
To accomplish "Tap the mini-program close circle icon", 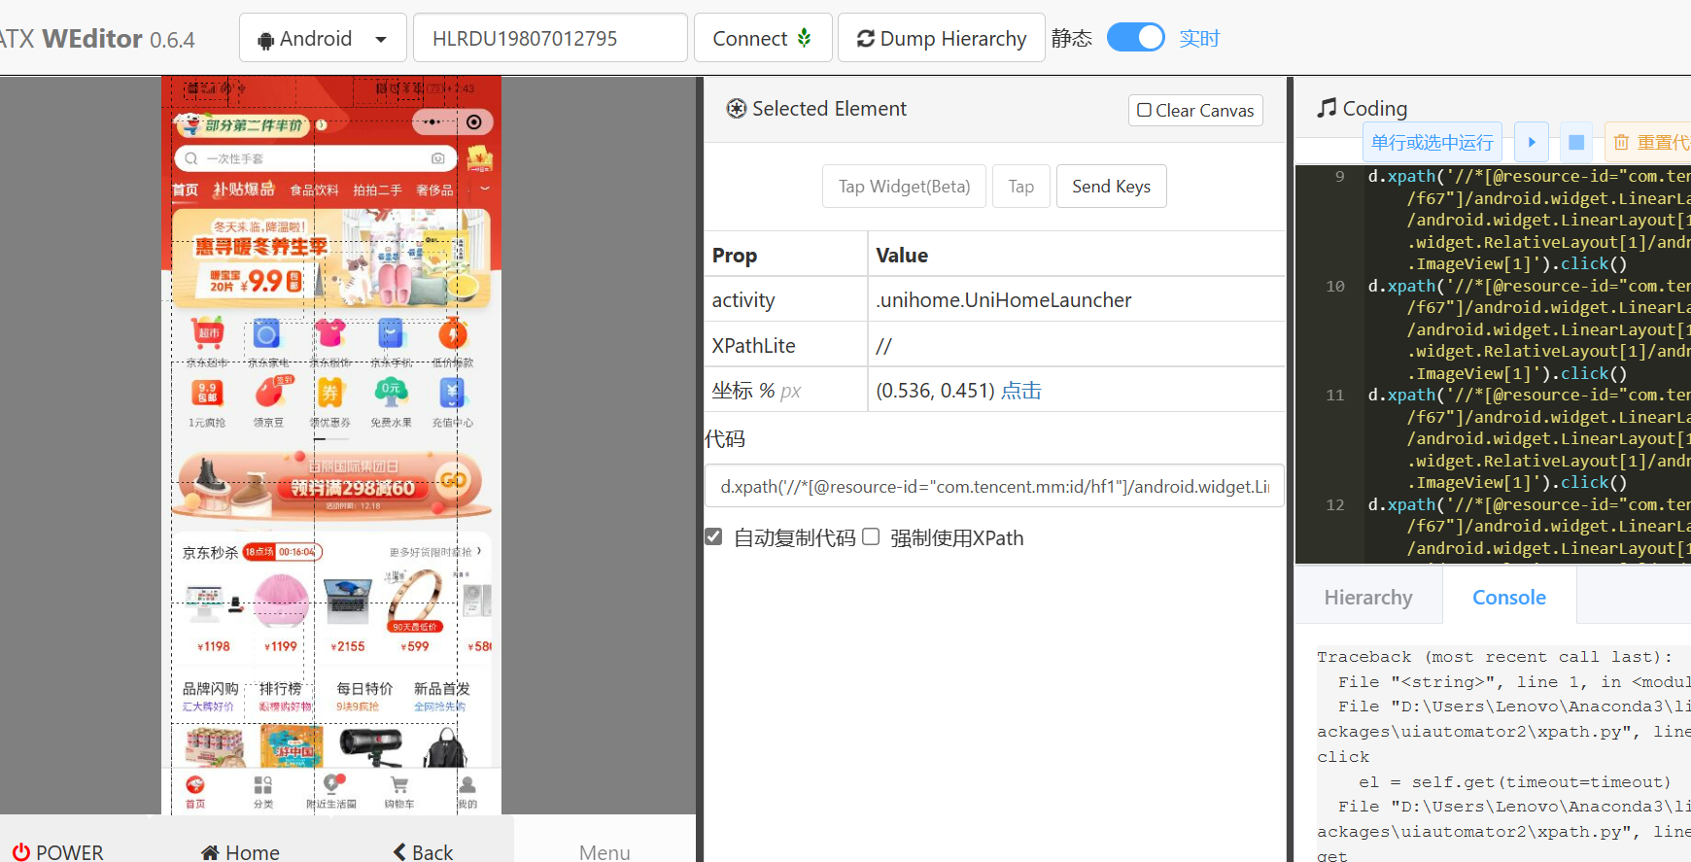I will click(473, 122).
